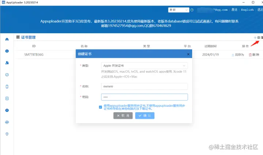Open the phone device sidebar icon
Screen dimensions: 263x155
(x=7, y=87)
